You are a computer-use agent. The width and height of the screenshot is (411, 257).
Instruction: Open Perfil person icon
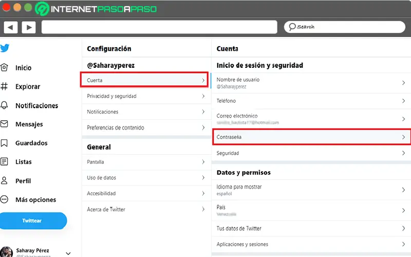(5, 181)
